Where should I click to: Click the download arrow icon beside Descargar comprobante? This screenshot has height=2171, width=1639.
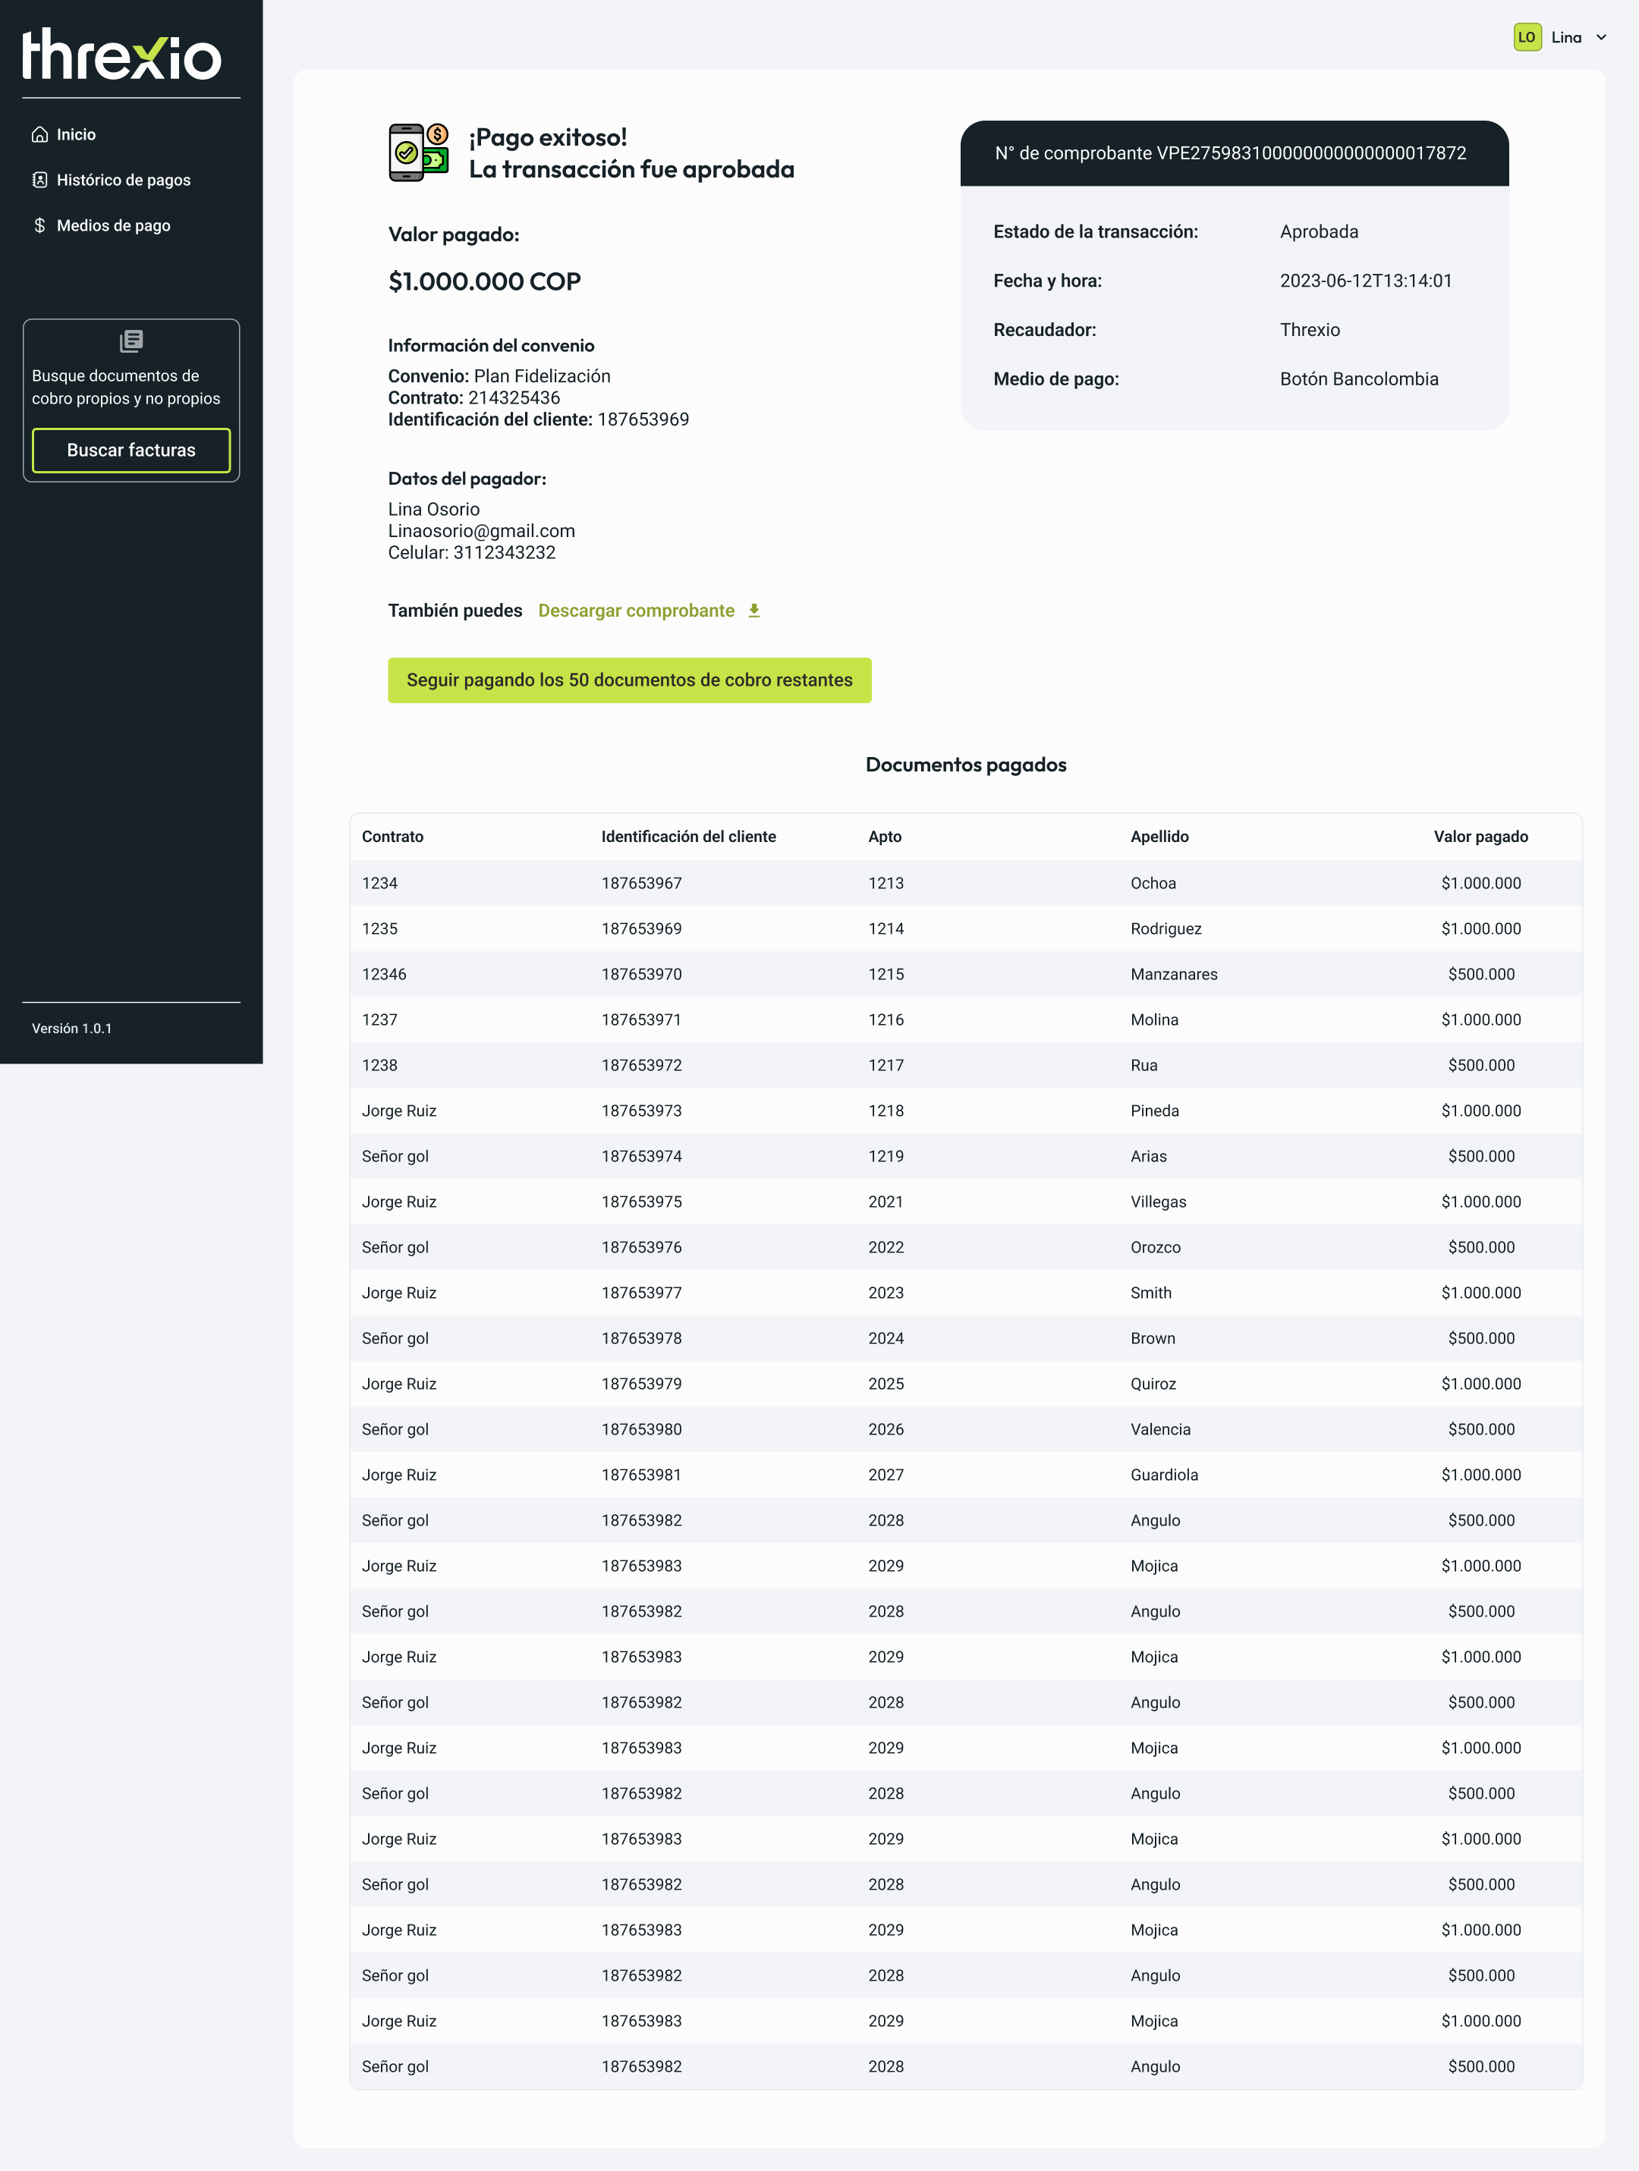[754, 611]
